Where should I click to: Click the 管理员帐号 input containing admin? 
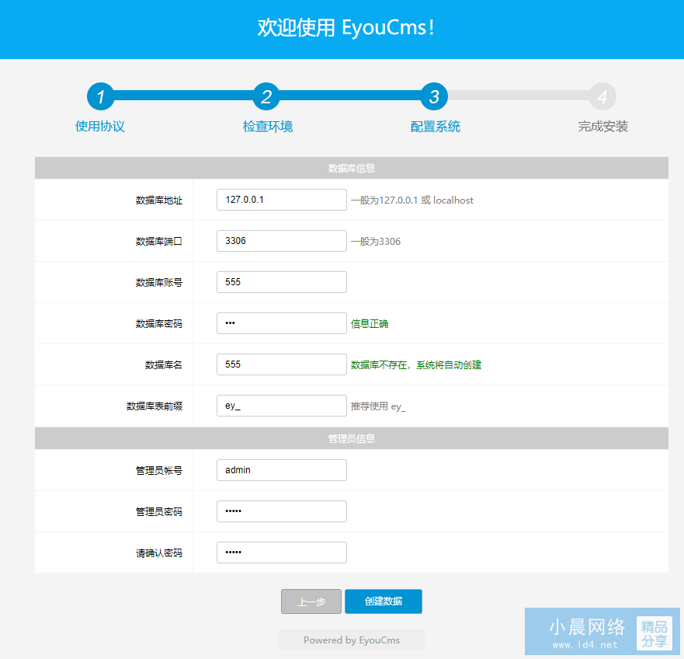282,470
